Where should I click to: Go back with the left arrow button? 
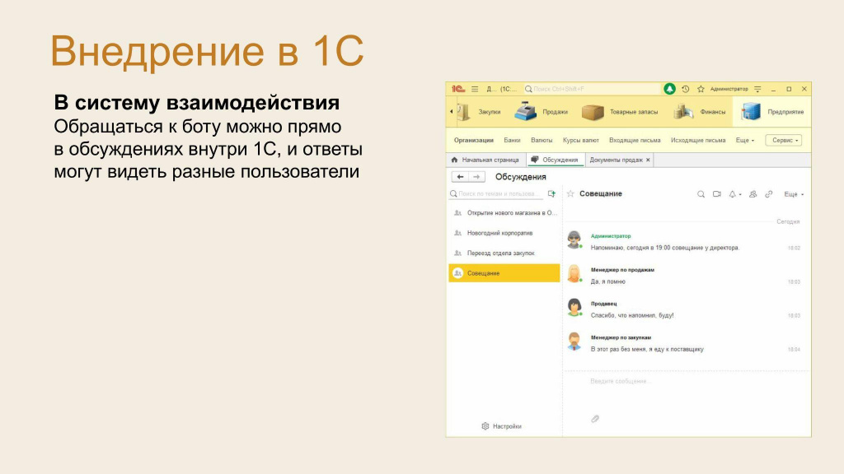pyautogui.click(x=460, y=177)
